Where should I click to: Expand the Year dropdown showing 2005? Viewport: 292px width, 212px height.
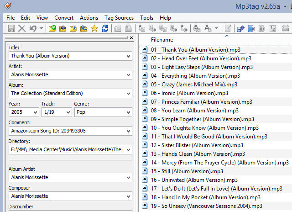[35, 112]
